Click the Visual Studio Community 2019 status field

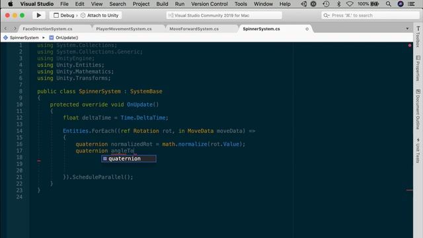(x=224, y=15)
